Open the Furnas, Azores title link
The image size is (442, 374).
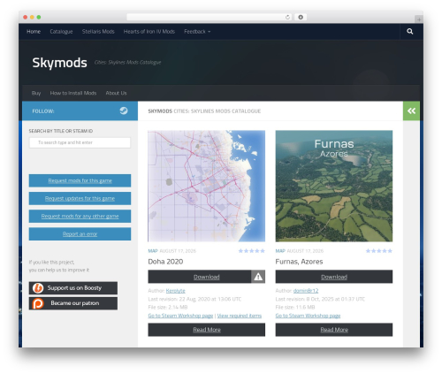[x=299, y=262]
